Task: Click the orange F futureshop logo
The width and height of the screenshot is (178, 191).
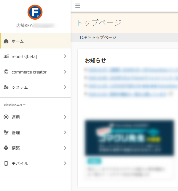Action: pos(35,12)
